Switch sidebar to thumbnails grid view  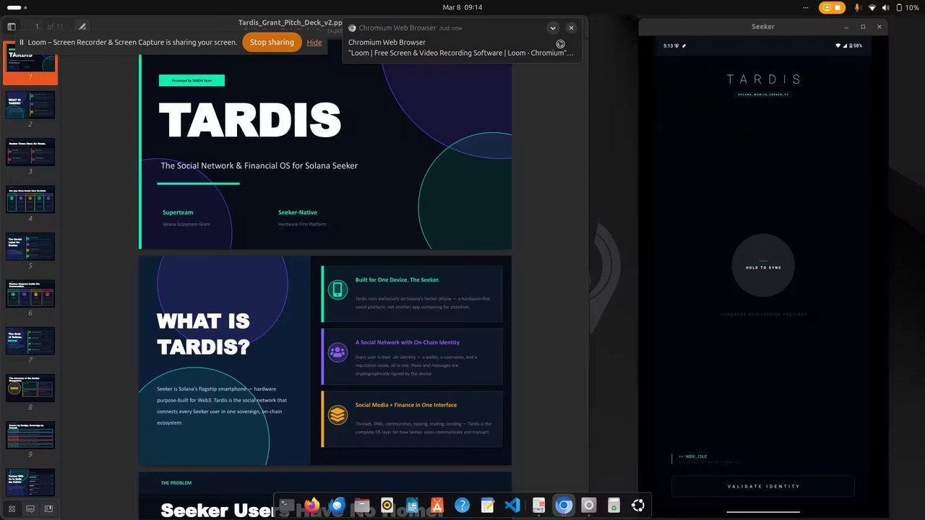coord(12,508)
